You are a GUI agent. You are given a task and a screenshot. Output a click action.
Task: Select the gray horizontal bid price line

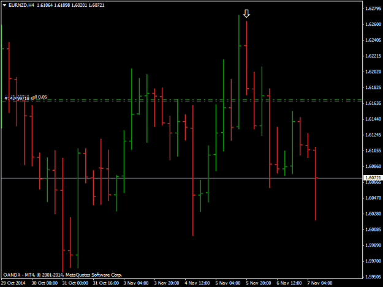[182, 178]
